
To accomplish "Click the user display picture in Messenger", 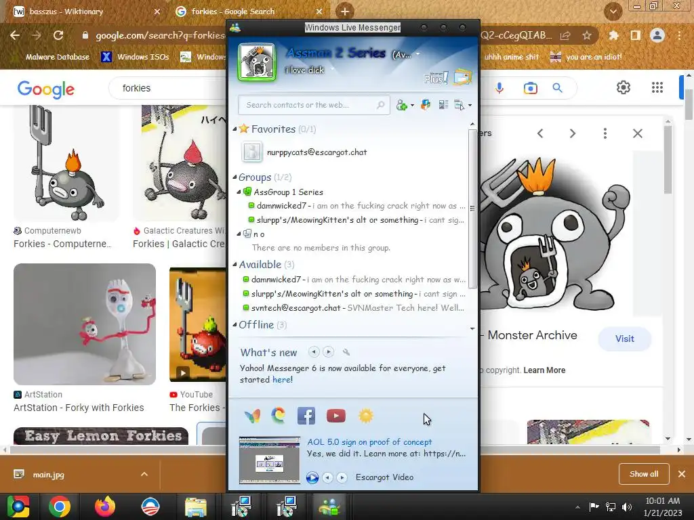I will pos(257,63).
